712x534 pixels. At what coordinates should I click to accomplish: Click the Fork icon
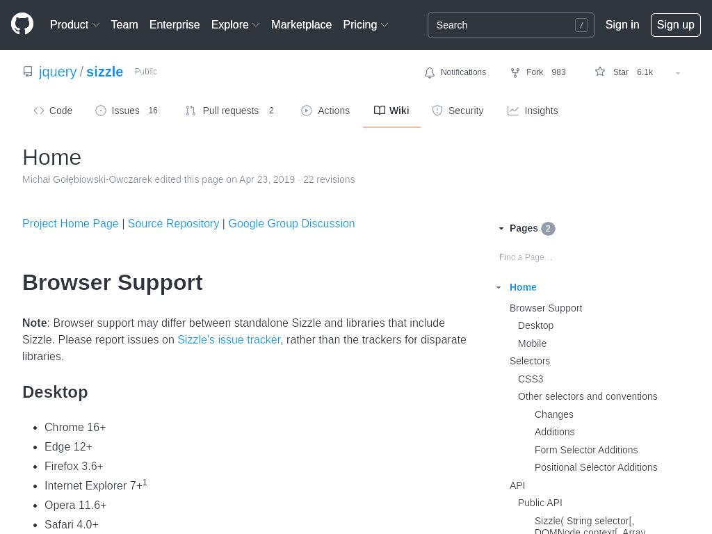pos(515,72)
